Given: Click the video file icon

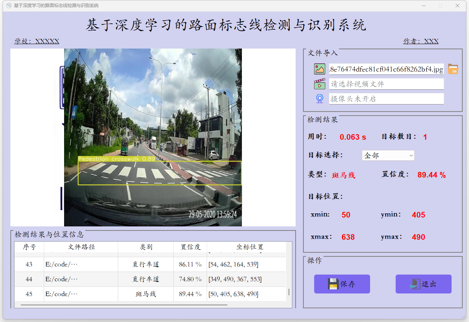Looking at the screenshot, I should 319,84.
